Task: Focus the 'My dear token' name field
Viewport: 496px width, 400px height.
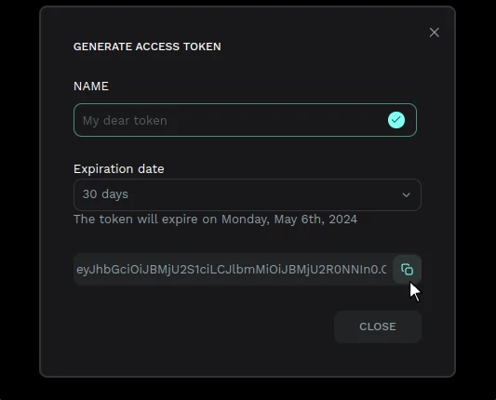Action: (245, 120)
